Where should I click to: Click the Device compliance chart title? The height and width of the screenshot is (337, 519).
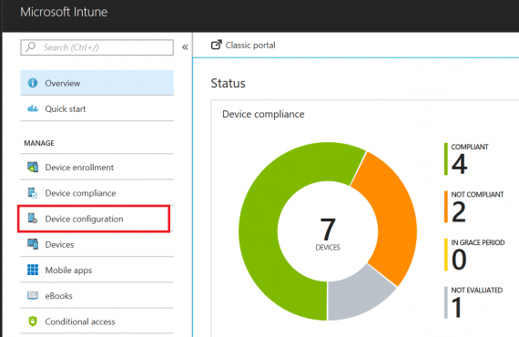point(263,114)
